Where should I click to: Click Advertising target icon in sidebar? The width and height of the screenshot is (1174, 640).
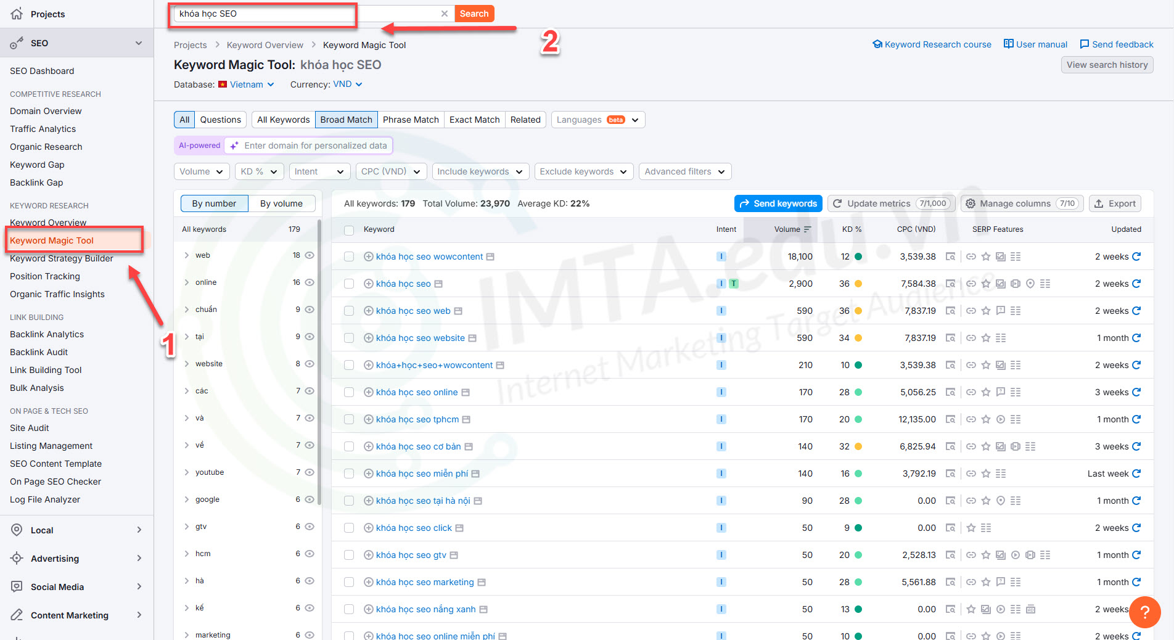(17, 559)
